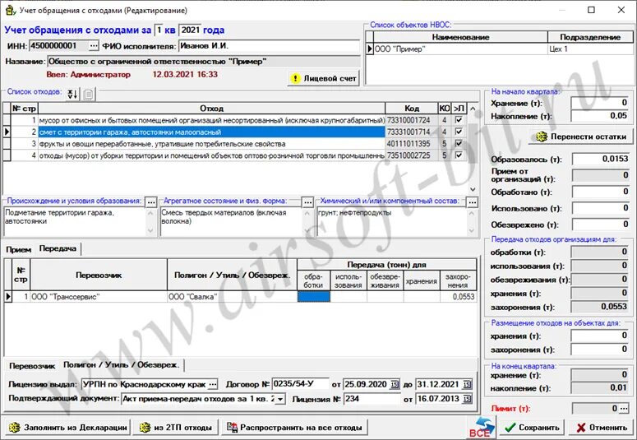Click the Код column header
The height and width of the screenshot is (440, 637).
[412, 109]
